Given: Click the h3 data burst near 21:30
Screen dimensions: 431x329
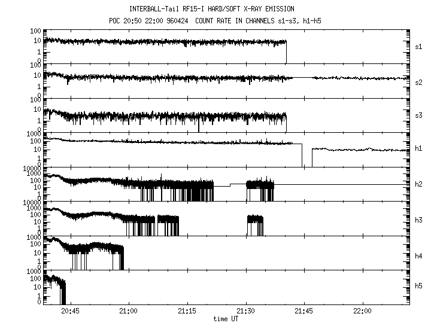Looking at the screenshot, I should click(255, 226).
